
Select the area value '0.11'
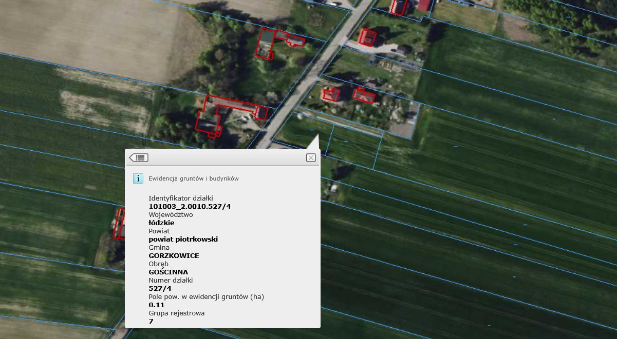(x=156, y=305)
